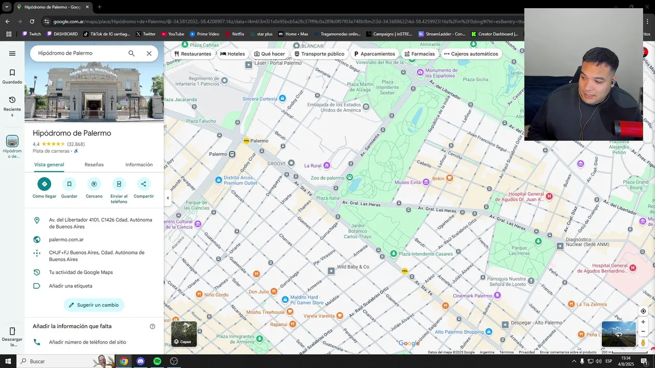The height and width of the screenshot is (368, 655).
Task: Open a new Chrome tab
Action: click(x=99, y=7)
